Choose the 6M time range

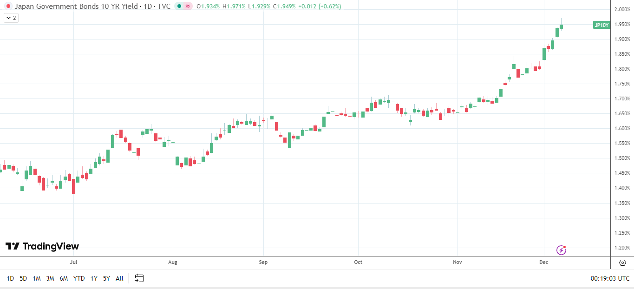64,278
